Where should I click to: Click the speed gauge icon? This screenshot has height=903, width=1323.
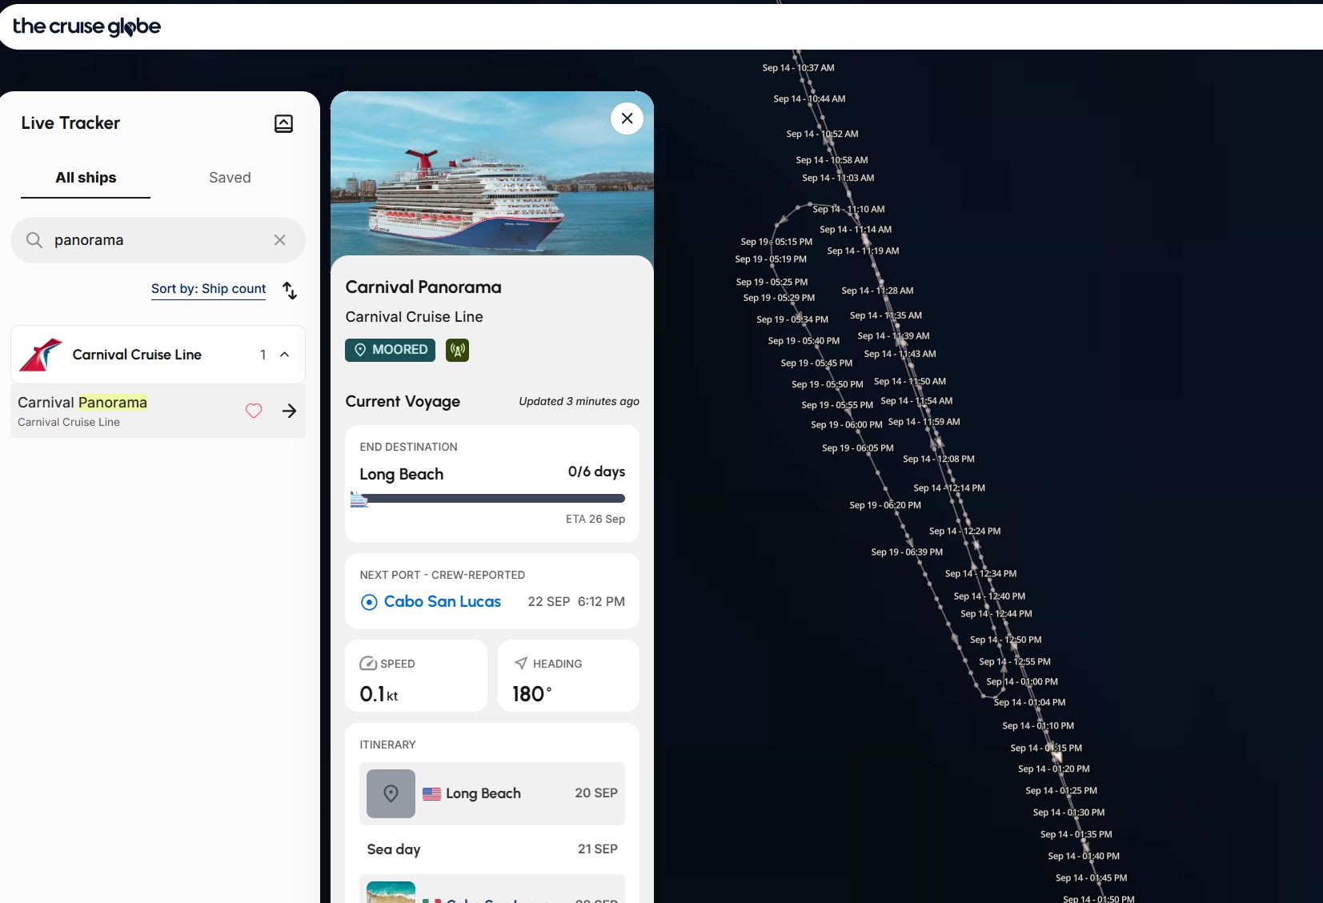(368, 664)
